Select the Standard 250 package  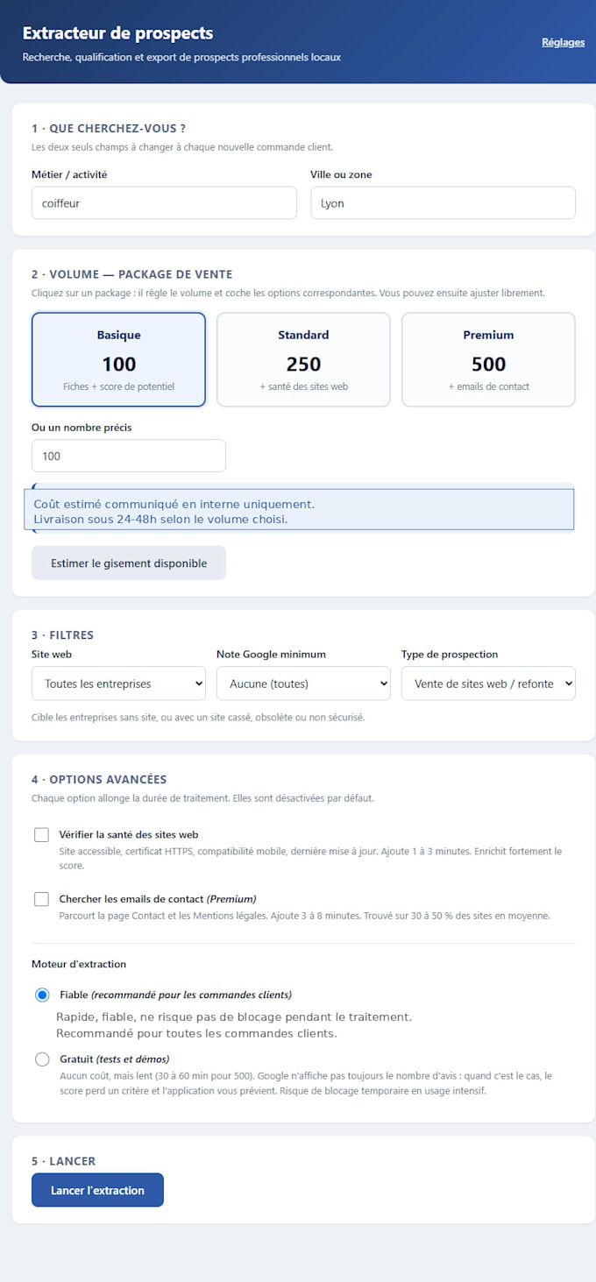coord(303,360)
